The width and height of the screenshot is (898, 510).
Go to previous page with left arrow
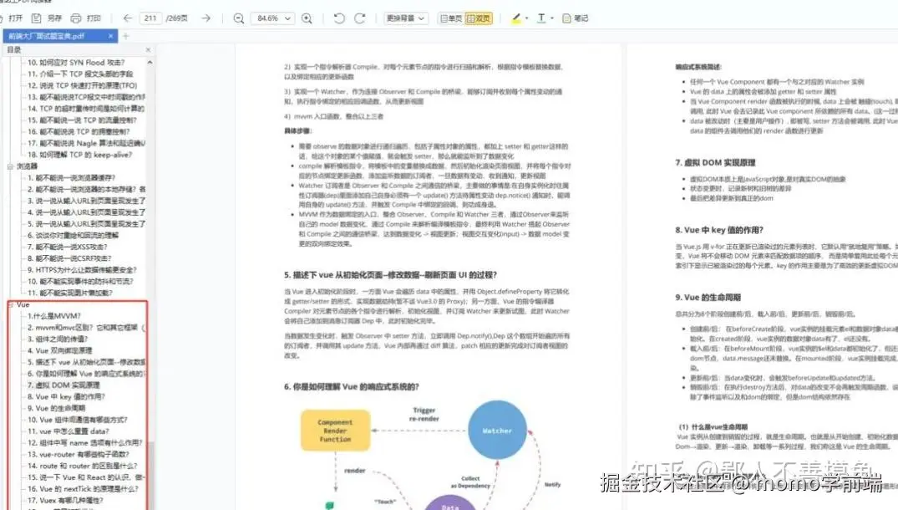tap(128, 18)
